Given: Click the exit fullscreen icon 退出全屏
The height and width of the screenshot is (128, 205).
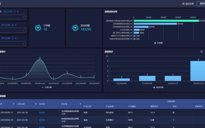Looking at the screenshot, I should point(183,4).
